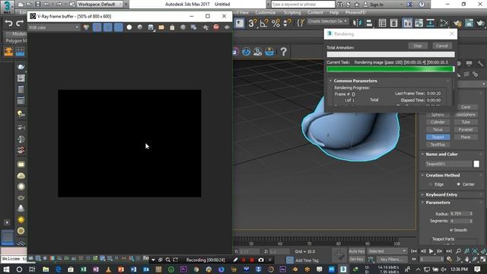Click the white object color swatch next to Teapot001
The height and width of the screenshot is (274, 487).
[x=476, y=164]
